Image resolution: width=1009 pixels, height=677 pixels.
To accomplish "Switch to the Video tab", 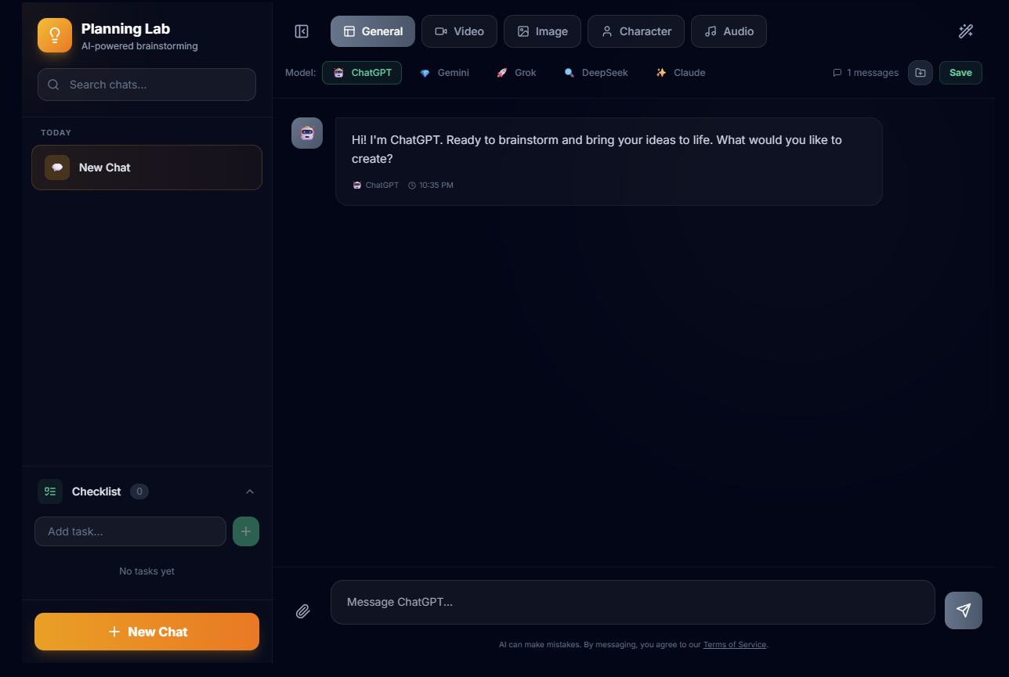I will (459, 31).
